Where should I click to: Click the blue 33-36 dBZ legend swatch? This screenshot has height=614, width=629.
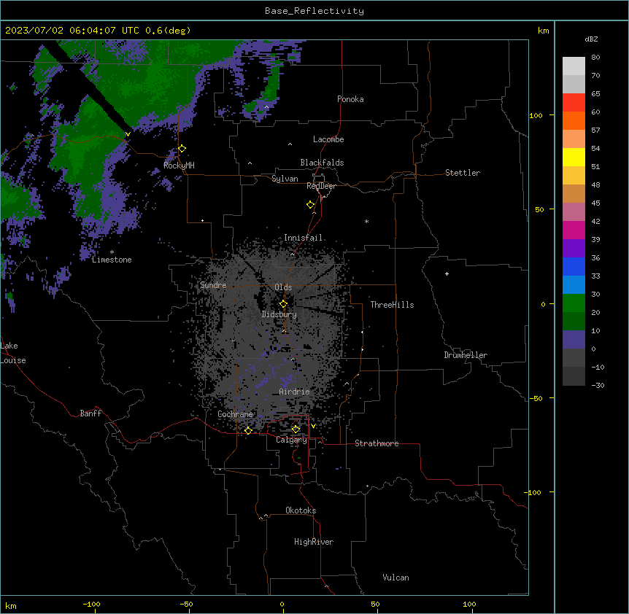pos(574,266)
